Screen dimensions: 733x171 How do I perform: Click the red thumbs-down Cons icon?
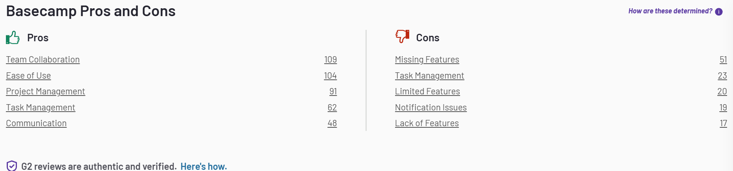point(402,36)
